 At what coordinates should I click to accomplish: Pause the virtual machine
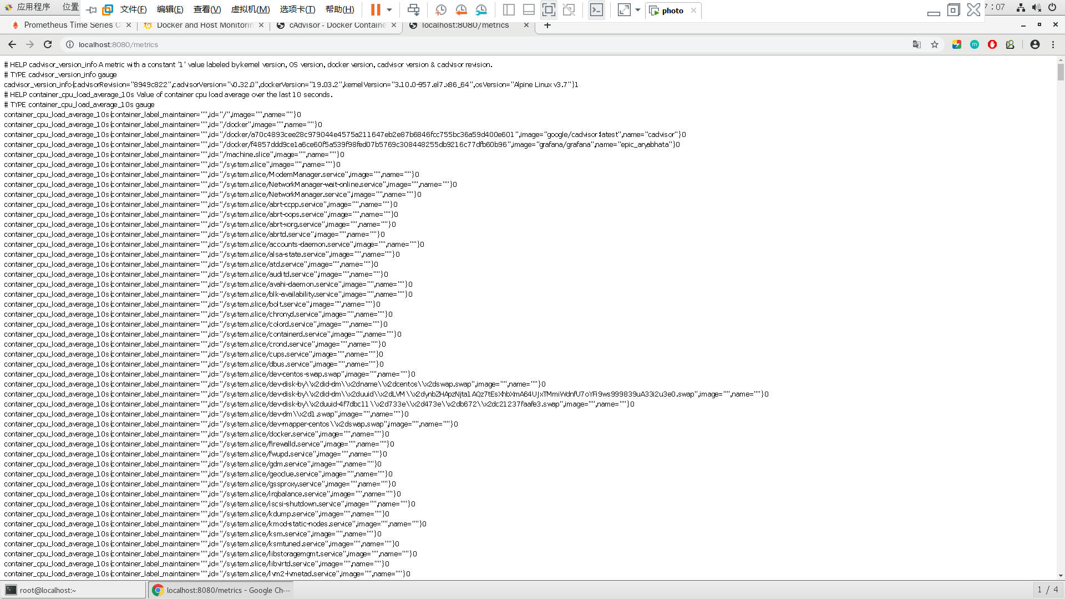pyautogui.click(x=376, y=10)
